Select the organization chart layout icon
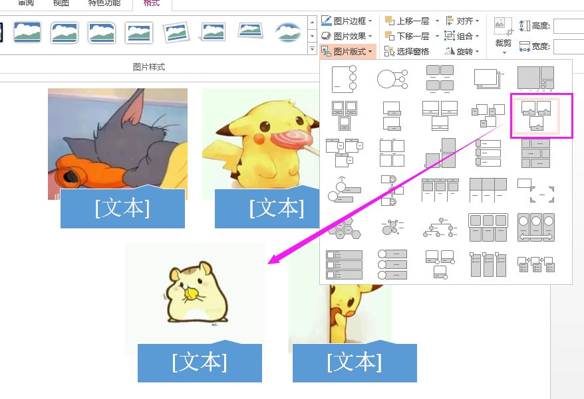The width and height of the screenshot is (584, 399). point(439,228)
